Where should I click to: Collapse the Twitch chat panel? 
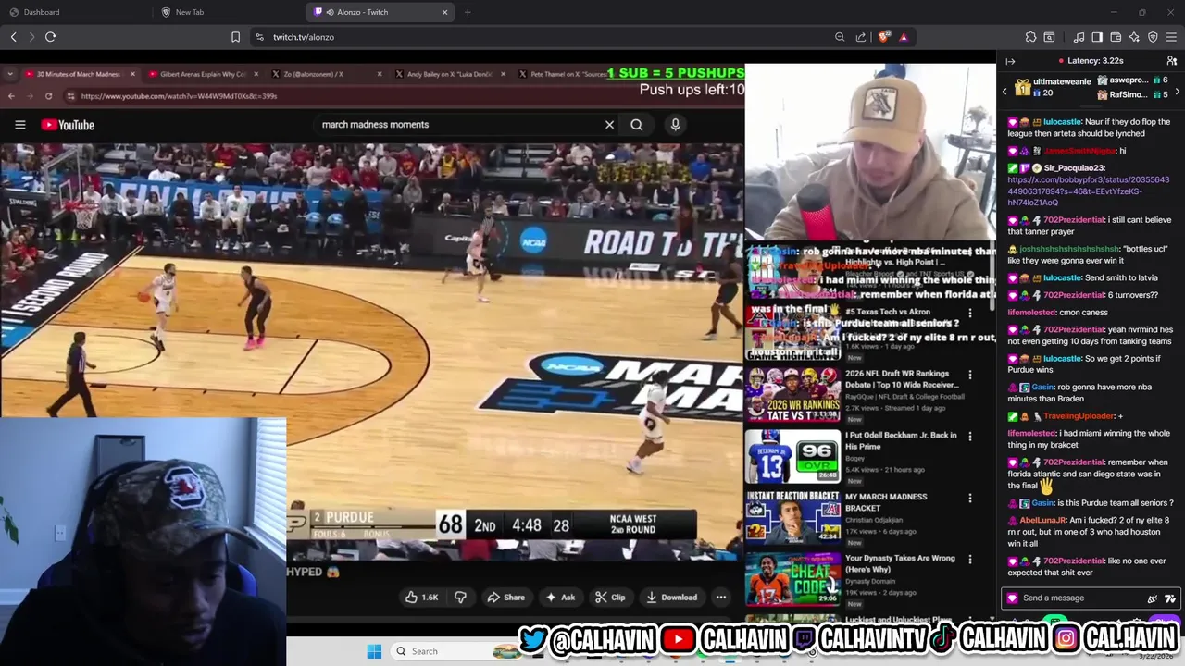pyautogui.click(x=1010, y=61)
